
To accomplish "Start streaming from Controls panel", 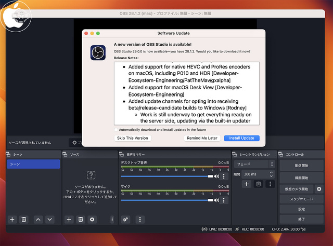I will coord(302,166).
